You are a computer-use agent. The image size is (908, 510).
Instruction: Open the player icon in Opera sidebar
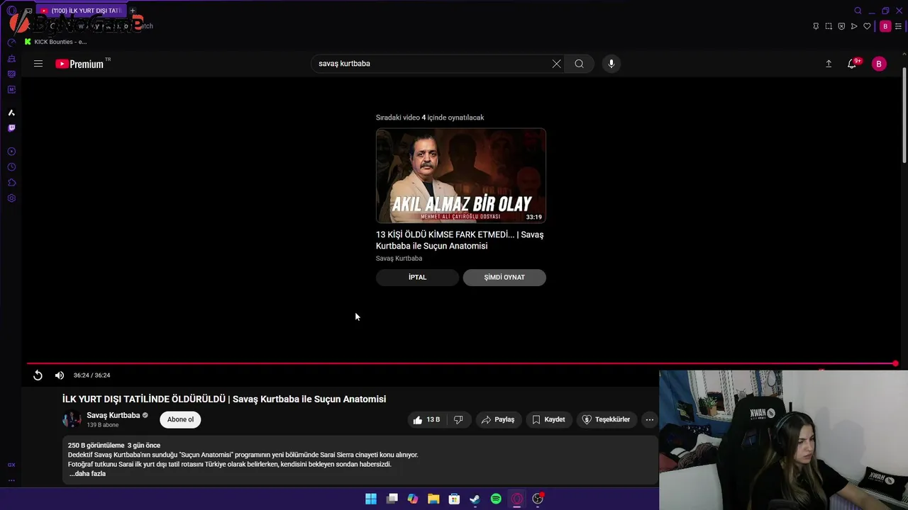pos(11,152)
